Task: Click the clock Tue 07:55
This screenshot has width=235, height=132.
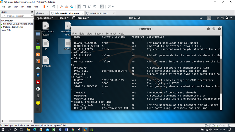Action: (135, 18)
